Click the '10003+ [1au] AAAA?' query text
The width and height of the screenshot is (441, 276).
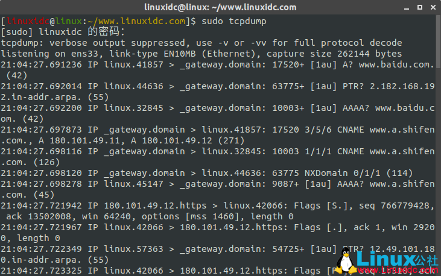coord(320,108)
